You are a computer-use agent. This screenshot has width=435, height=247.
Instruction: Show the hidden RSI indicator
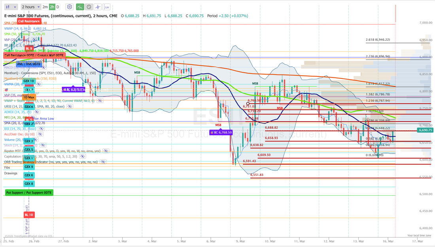coord(41,129)
